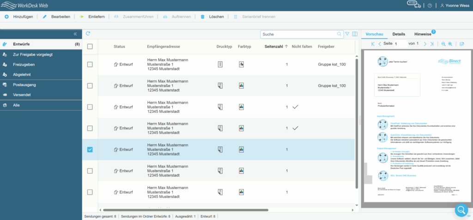Screen dimensions: 473x220
Task: Open the Yvonne Wess user menu
Action: click(x=454, y=6)
